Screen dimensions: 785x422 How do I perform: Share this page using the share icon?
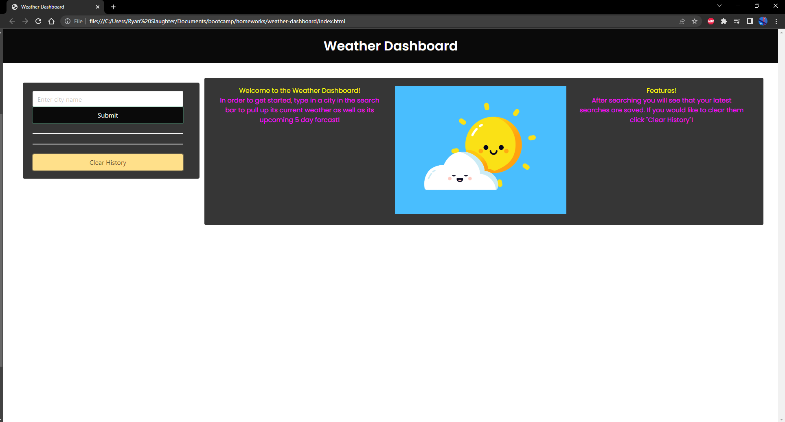[682, 21]
